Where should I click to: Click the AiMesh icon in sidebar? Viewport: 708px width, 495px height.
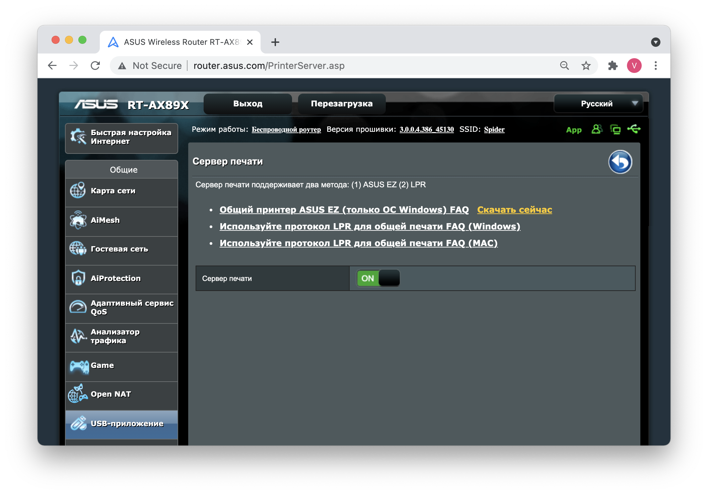pyautogui.click(x=78, y=220)
